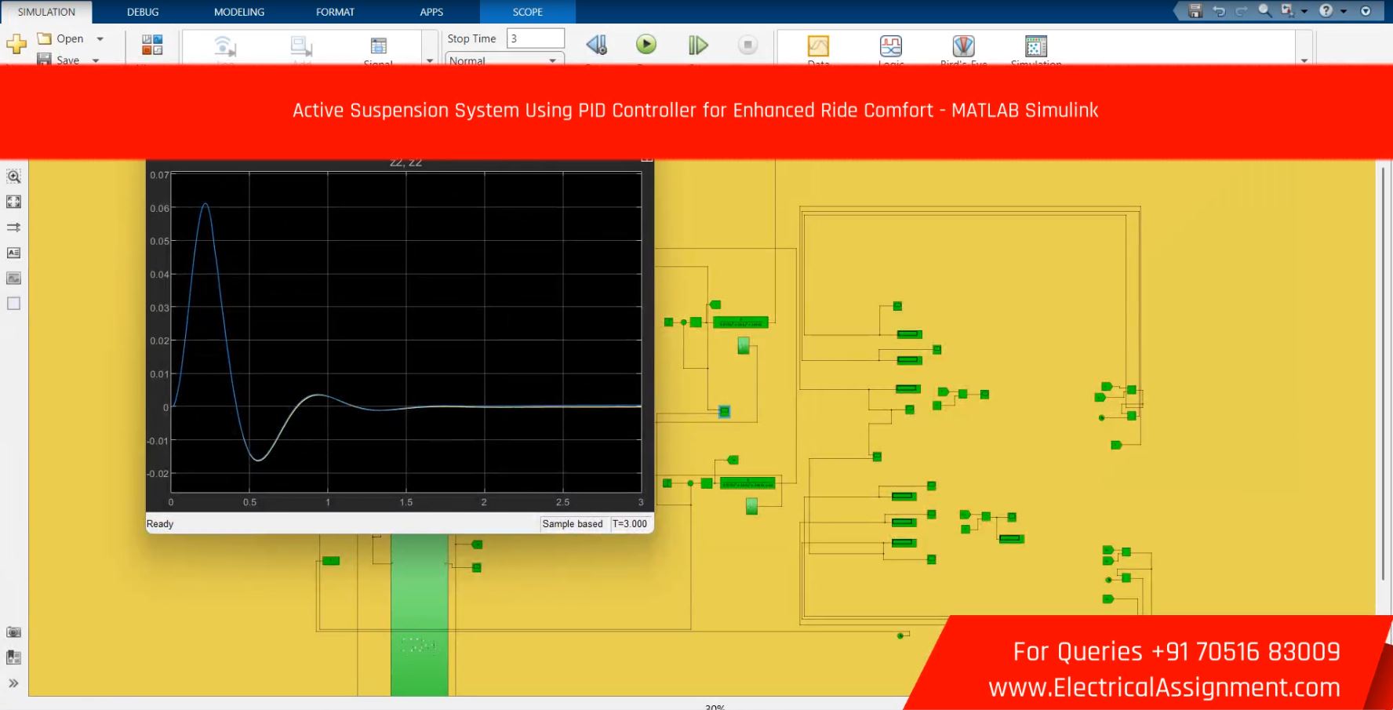Open the Logic Analyzer icon

pos(891,46)
